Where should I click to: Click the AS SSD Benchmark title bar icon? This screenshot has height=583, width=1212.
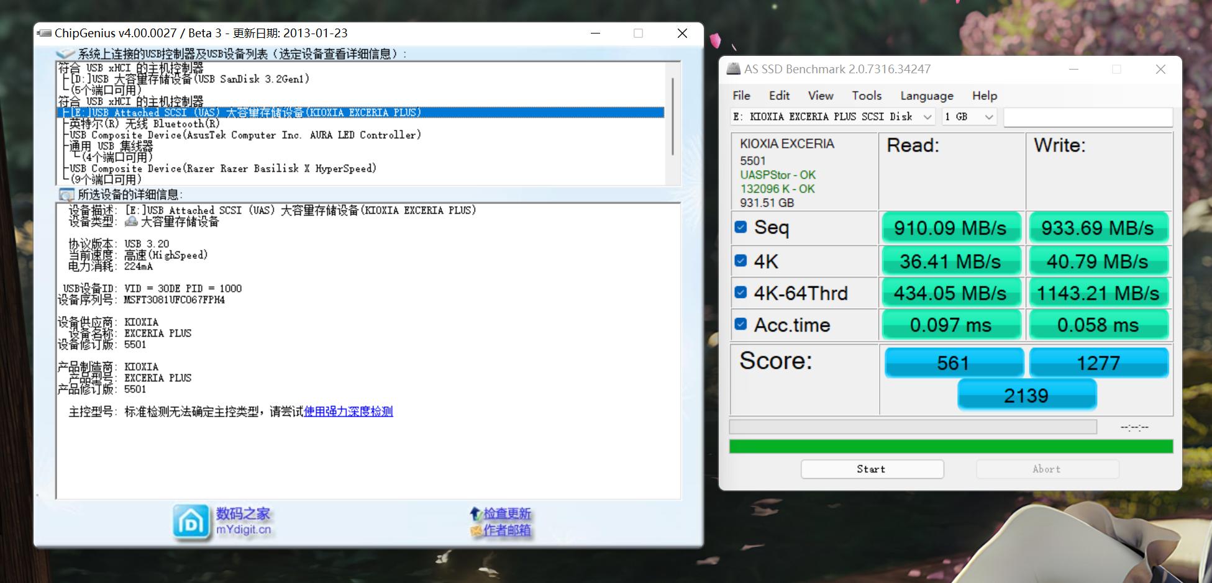[x=734, y=69]
